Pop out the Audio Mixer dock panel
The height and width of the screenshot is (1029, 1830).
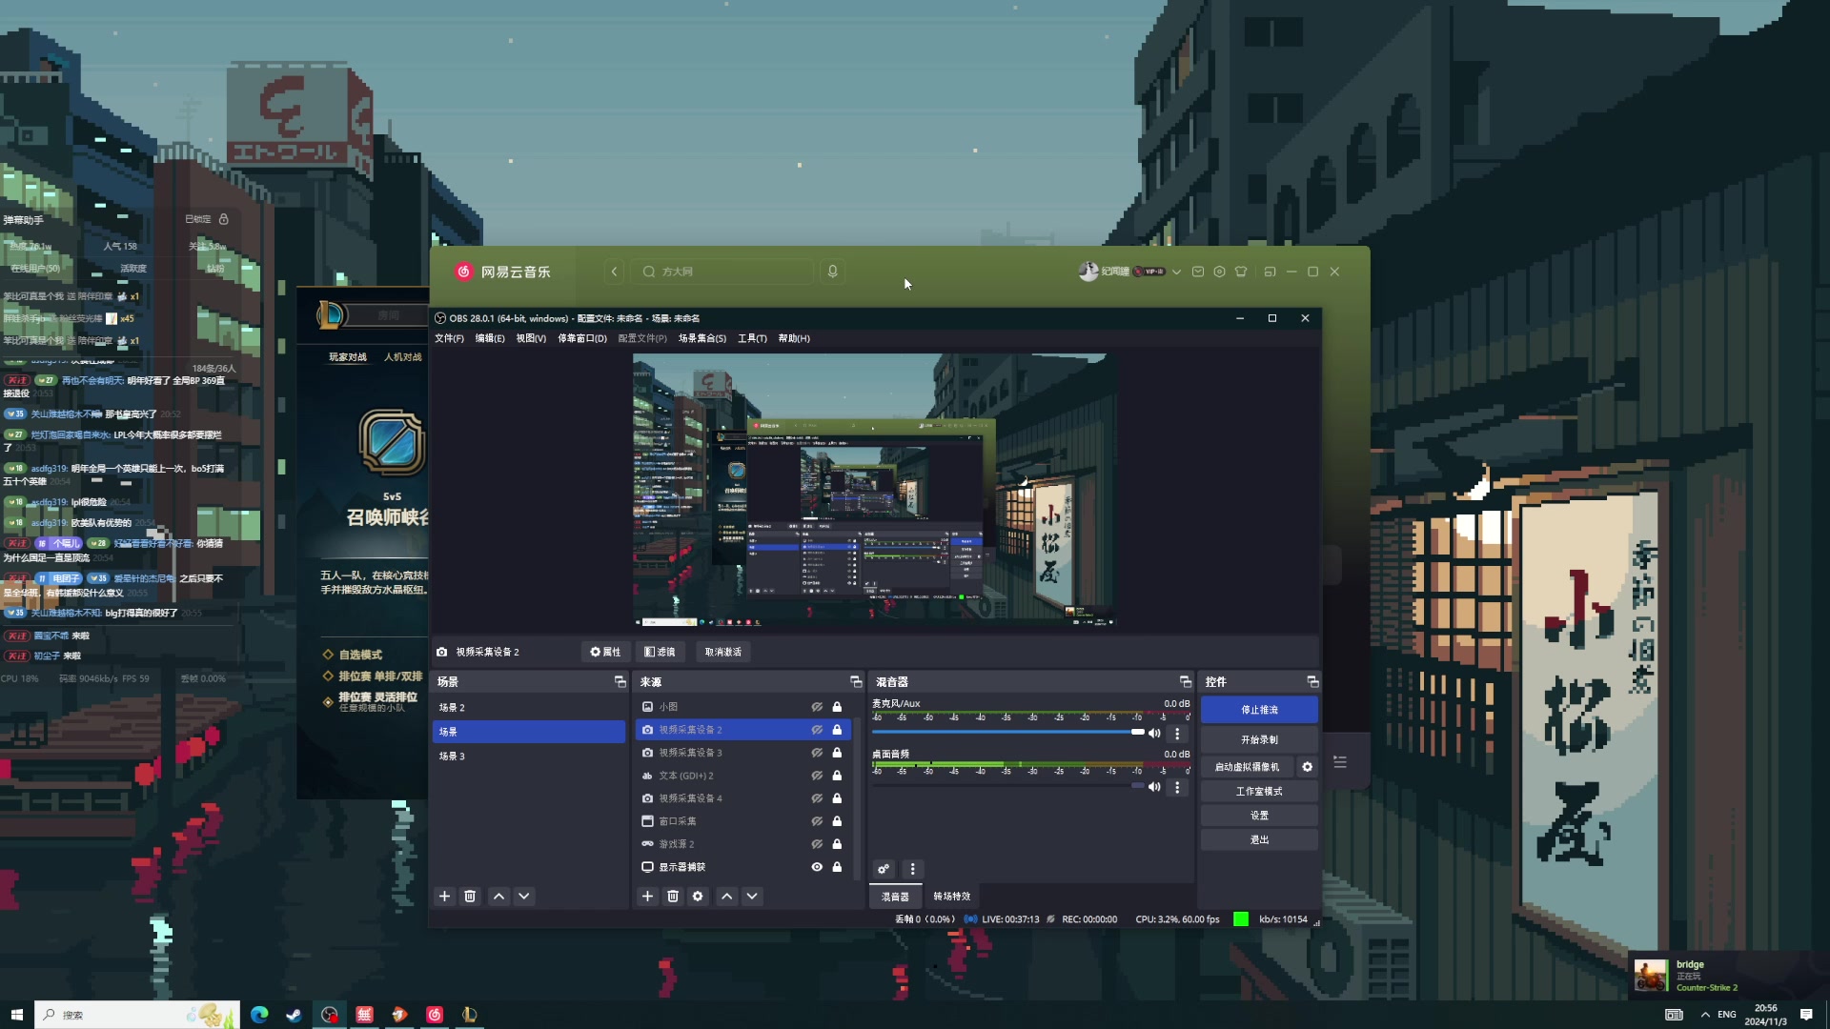coord(1185,682)
